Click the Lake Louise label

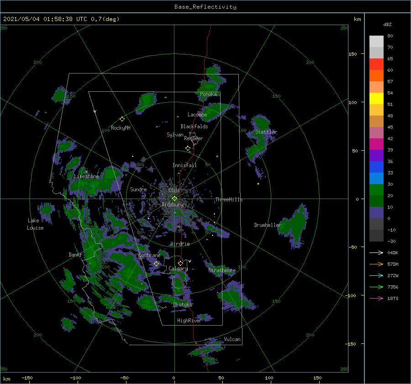pos(35,224)
